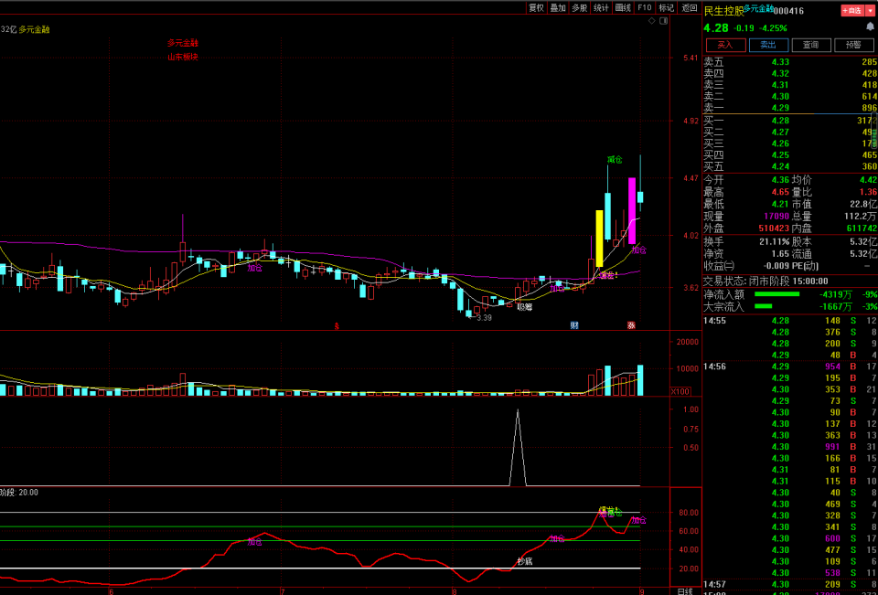
Task: Click the price alert bell icon
Action: pyautogui.click(x=870, y=27)
